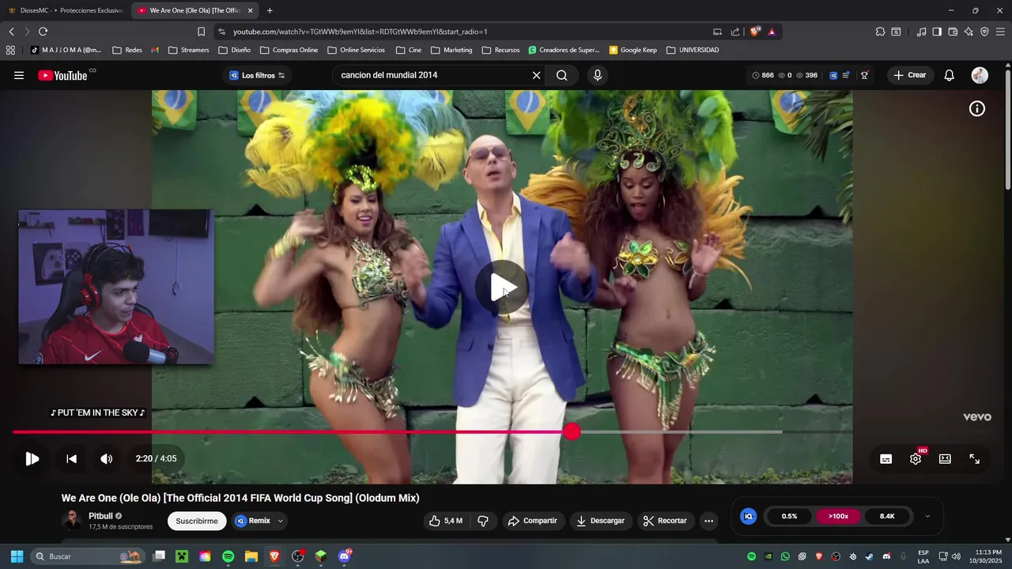Open the more actions three-dot menu
This screenshot has width=1012, height=569.
point(708,521)
